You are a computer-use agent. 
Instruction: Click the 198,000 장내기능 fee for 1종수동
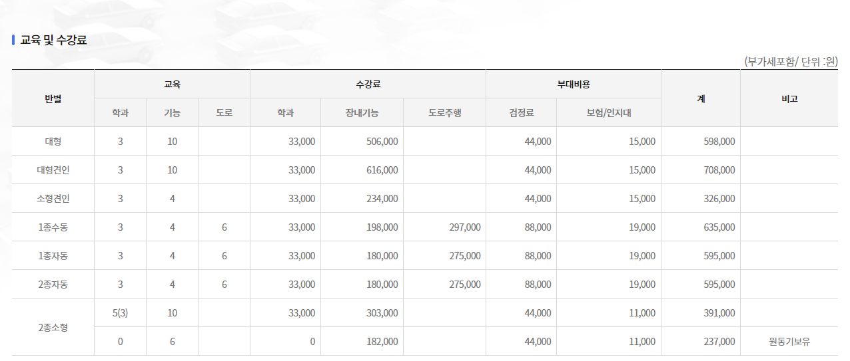tap(382, 227)
